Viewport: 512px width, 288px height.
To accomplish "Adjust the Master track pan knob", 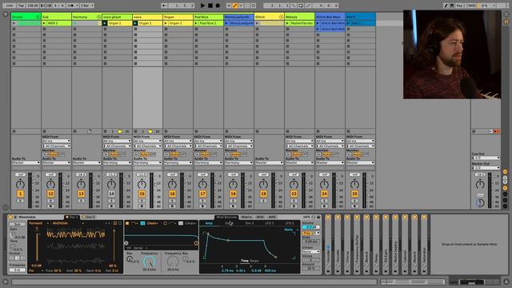I will pos(480,185).
